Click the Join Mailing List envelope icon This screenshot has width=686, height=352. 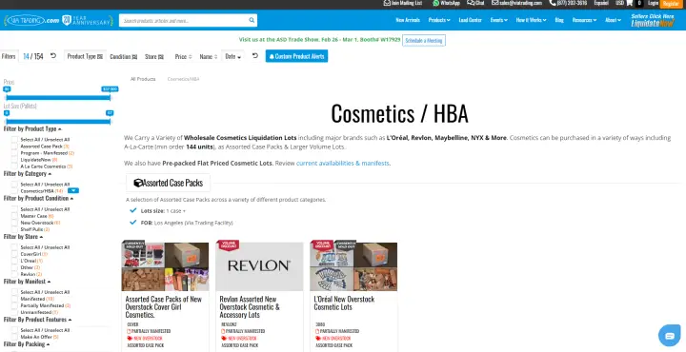(387, 3)
